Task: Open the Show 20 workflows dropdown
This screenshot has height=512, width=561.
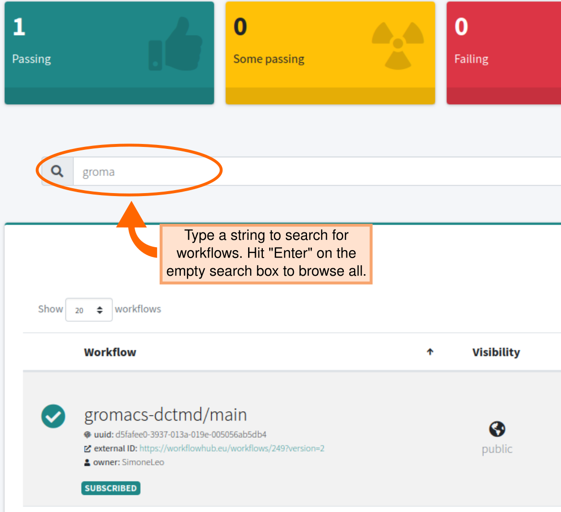Action: pyautogui.click(x=88, y=310)
